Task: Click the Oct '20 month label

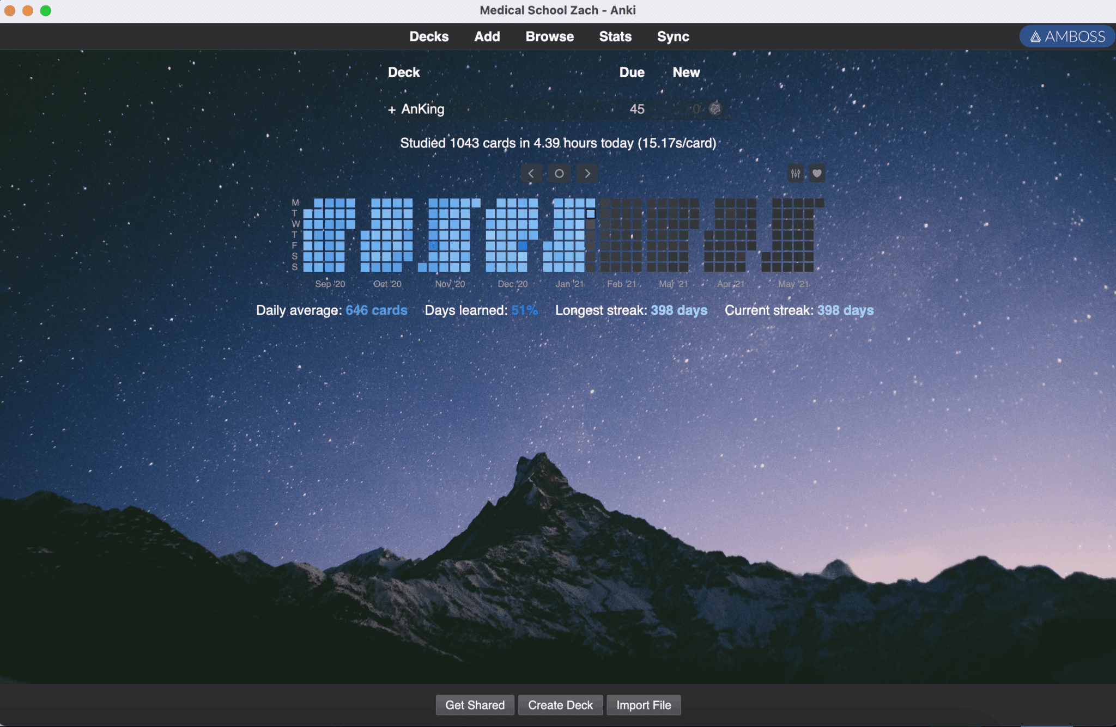Action: pos(387,284)
